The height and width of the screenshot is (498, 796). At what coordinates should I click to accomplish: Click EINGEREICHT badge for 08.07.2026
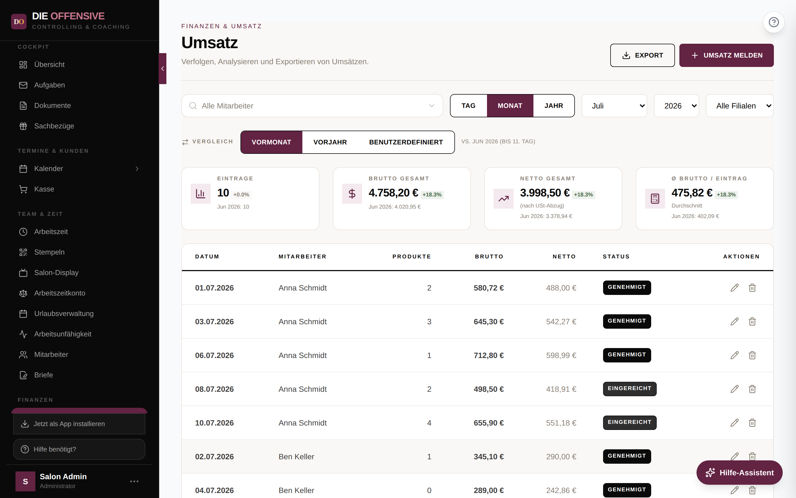click(630, 389)
